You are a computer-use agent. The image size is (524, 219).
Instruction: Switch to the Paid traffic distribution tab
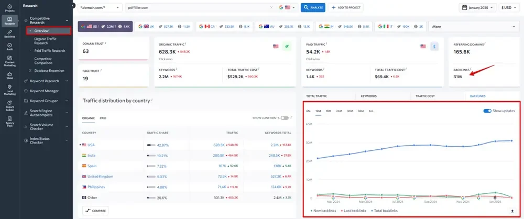[103, 118]
